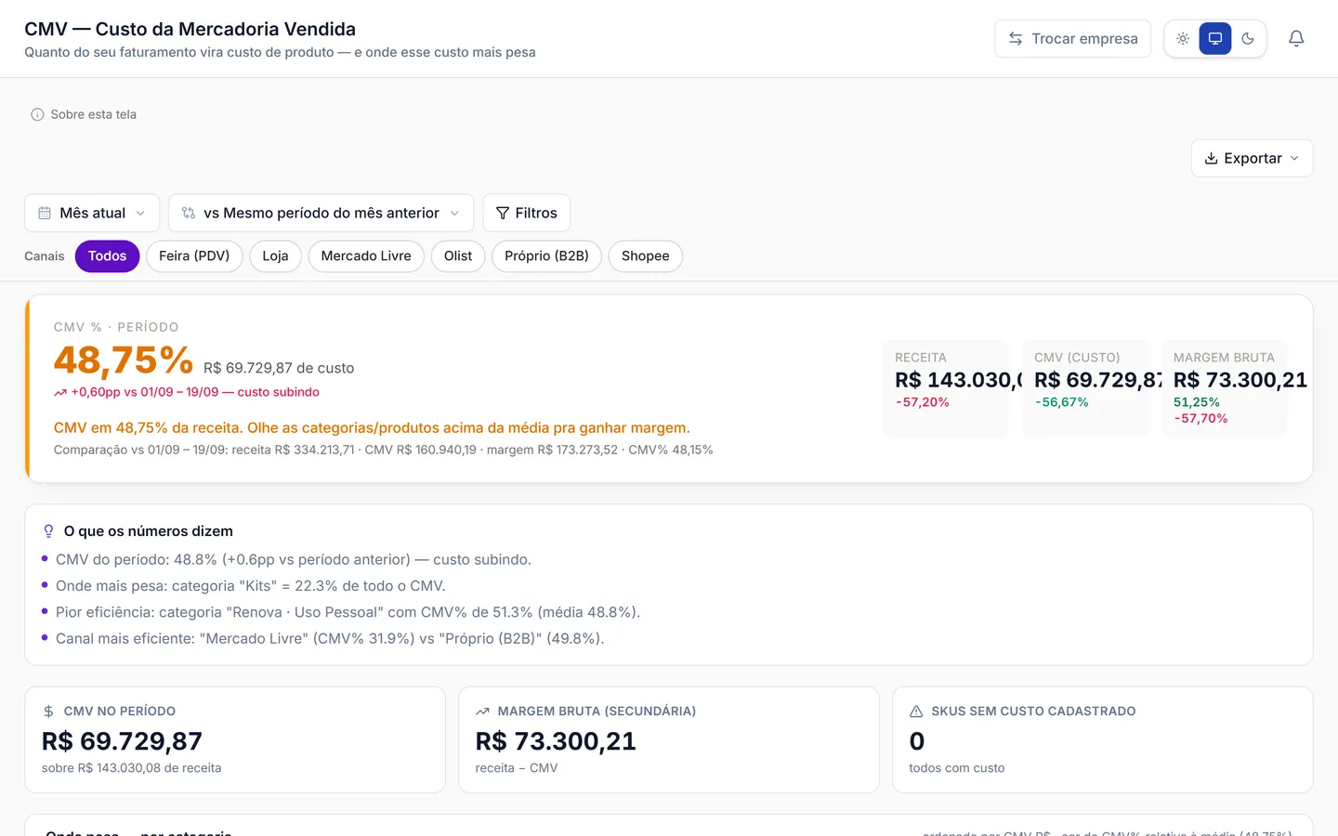Screen dimensions: 1338x836
Task: Click the trend icon on Margem Bruta card
Action: (482, 712)
